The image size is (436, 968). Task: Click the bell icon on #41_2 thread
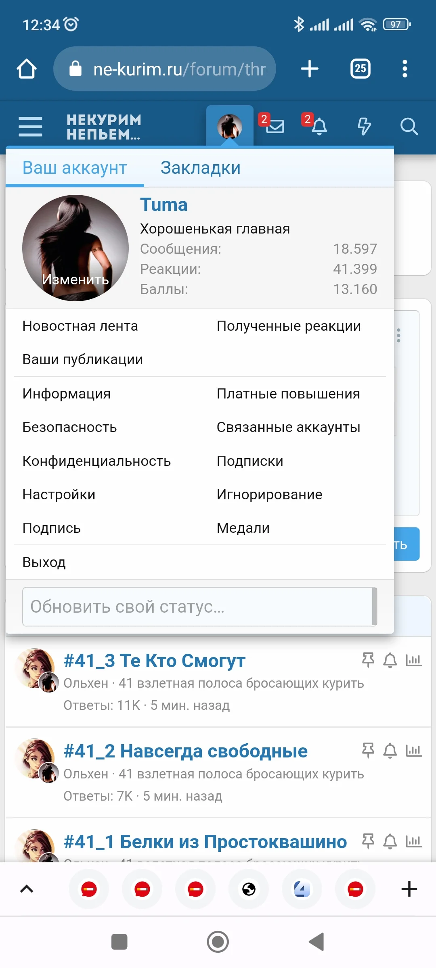click(390, 751)
